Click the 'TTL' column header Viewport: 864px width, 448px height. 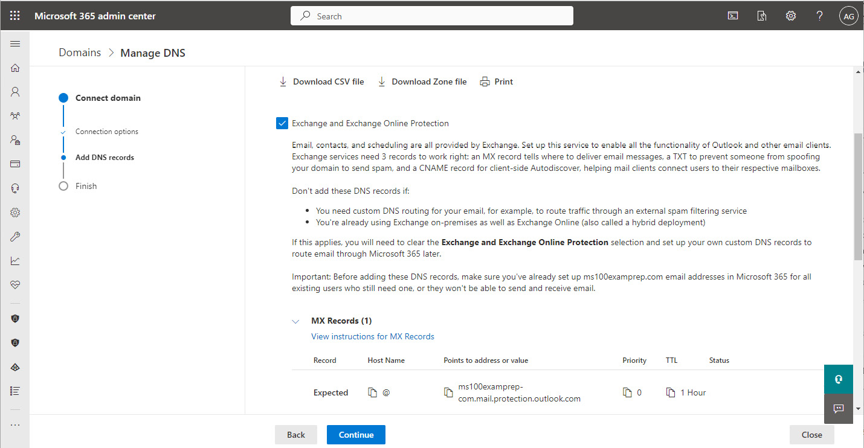tap(672, 360)
